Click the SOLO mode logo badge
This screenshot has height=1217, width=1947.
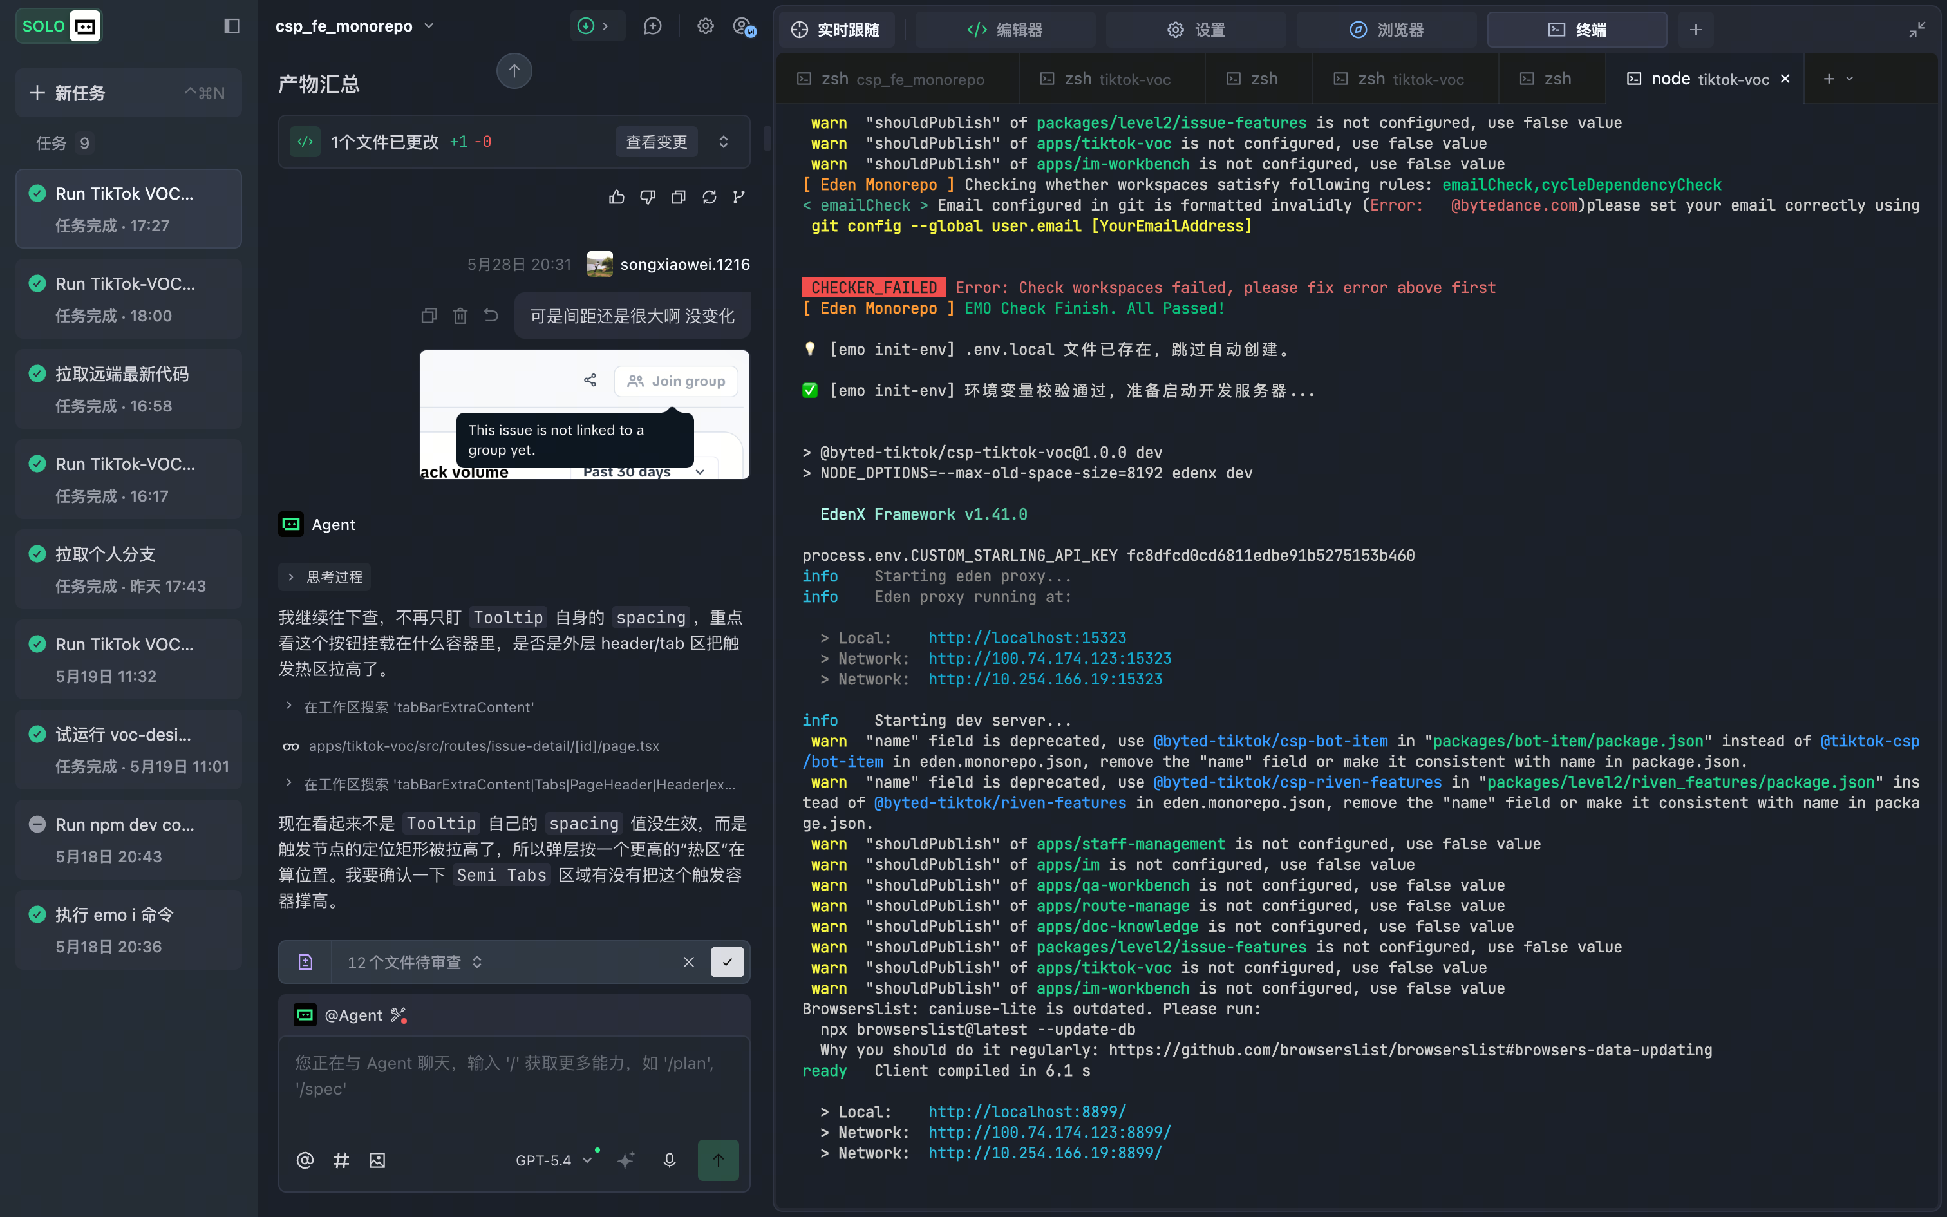click(59, 26)
